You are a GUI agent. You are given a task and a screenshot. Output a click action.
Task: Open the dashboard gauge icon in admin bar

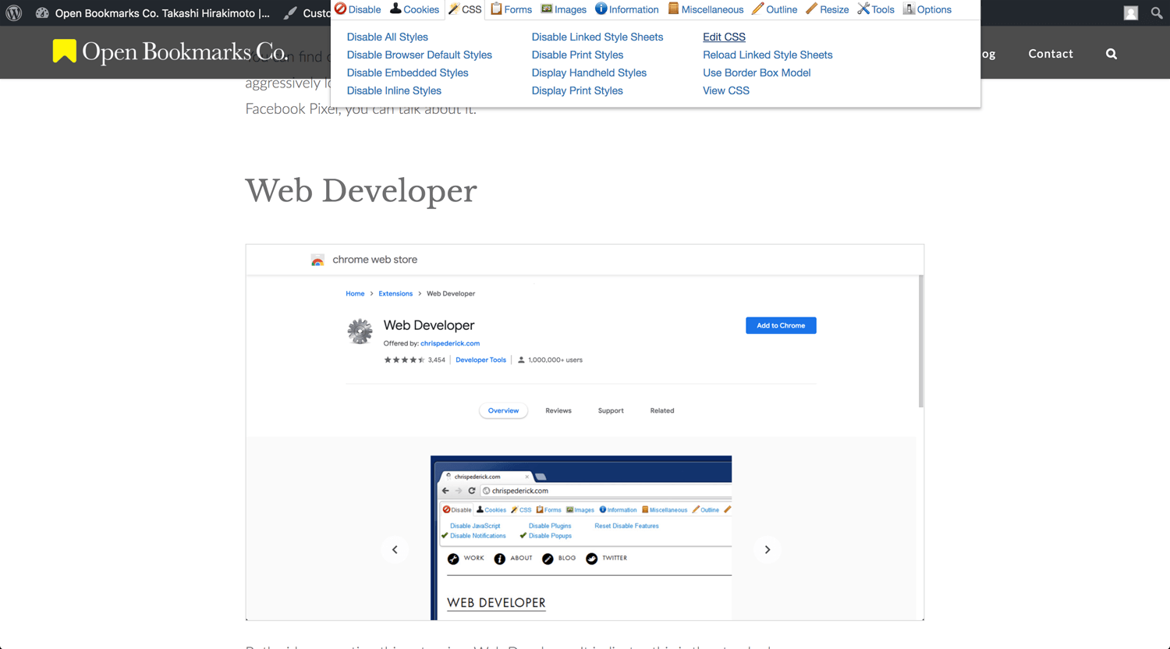(x=42, y=13)
